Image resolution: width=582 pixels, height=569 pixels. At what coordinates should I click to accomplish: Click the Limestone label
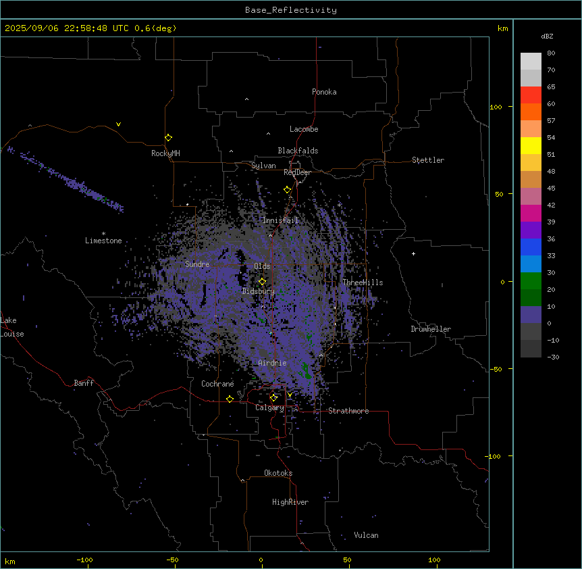tap(103, 241)
